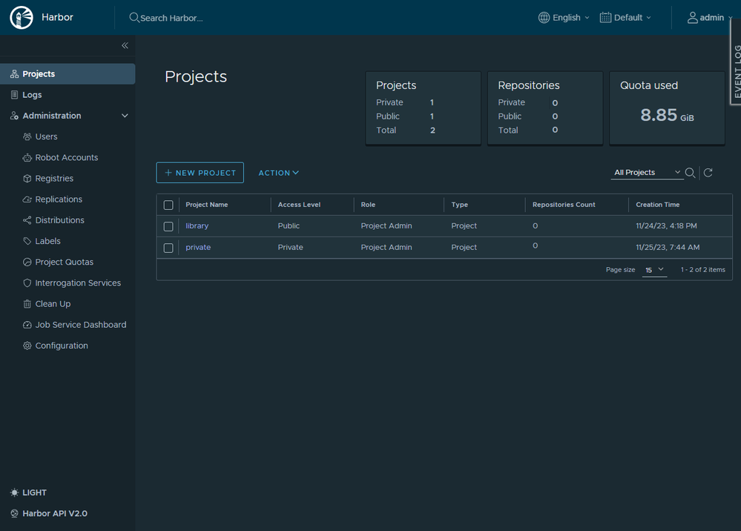The width and height of the screenshot is (741, 531).
Task: Click the Harbor API icon
Action: pyautogui.click(x=15, y=513)
